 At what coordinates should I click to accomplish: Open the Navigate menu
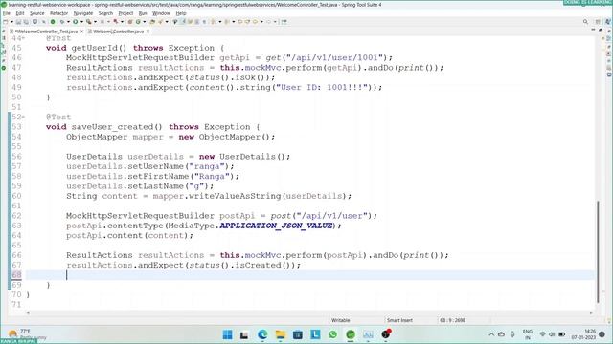tap(83, 13)
